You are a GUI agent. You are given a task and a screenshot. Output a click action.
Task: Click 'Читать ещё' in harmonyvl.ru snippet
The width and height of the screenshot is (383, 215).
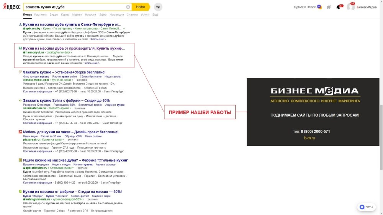tap(92, 63)
